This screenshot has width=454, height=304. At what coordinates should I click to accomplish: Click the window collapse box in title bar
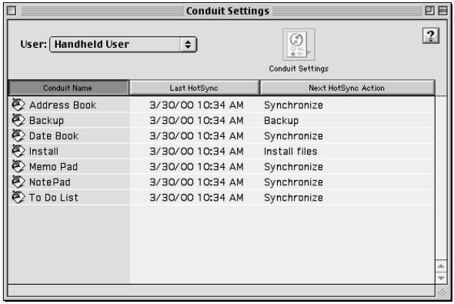click(x=442, y=11)
